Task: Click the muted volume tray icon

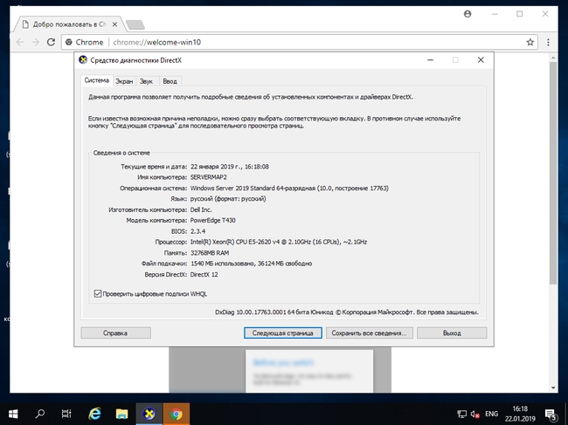Action: click(475, 414)
